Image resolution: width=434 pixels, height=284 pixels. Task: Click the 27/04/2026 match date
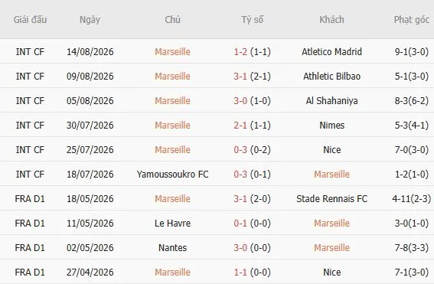coord(90,272)
